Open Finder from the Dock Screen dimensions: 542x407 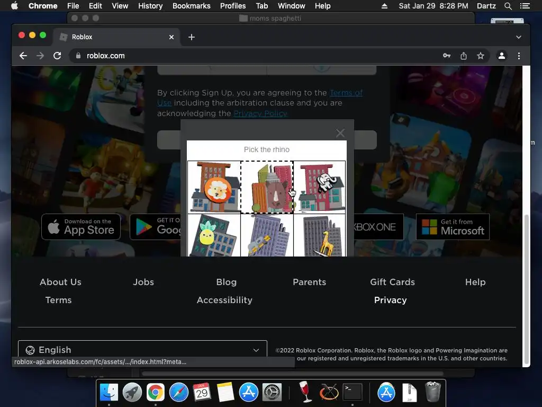[109, 393]
